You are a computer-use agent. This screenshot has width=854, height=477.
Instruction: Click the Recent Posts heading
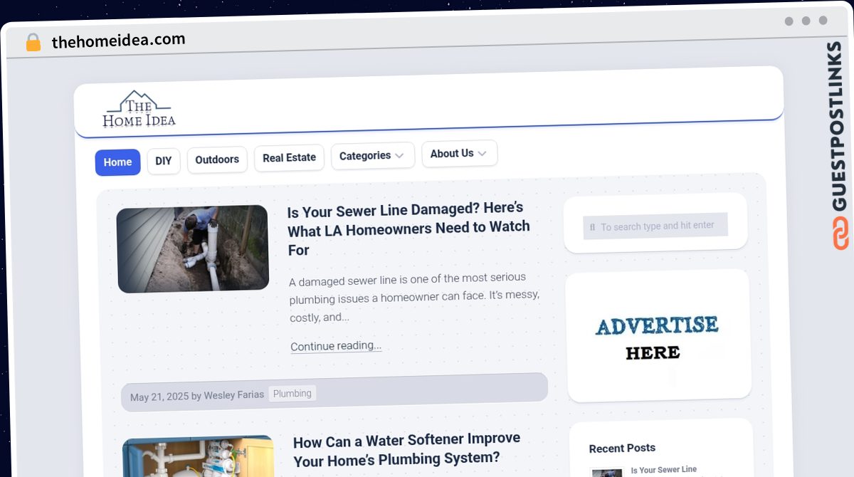coord(622,448)
